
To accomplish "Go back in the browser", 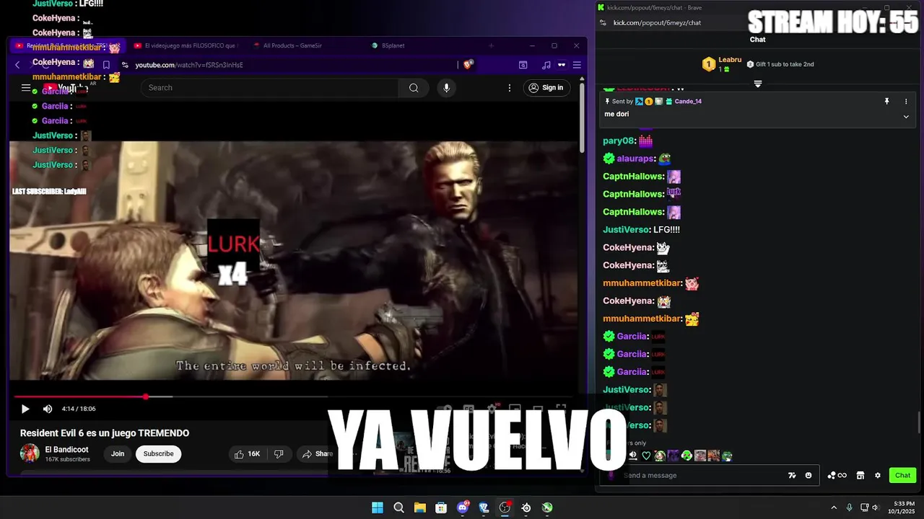I will point(17,65).
